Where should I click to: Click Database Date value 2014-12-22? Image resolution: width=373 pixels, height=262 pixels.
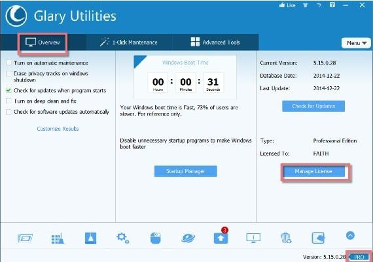(x=327, y=76)
